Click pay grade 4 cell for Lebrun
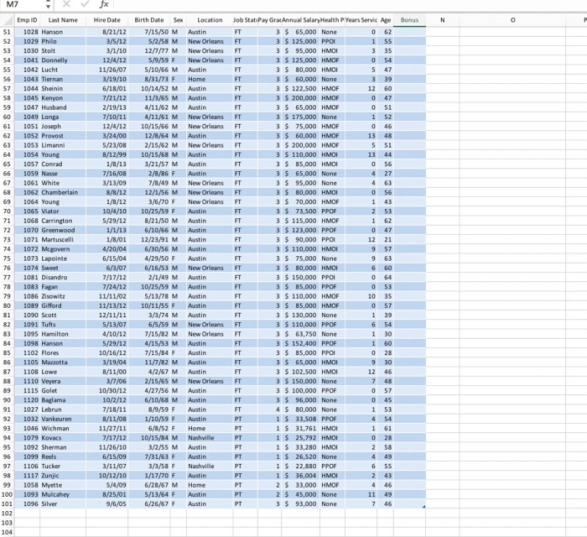 click(269, 409)
